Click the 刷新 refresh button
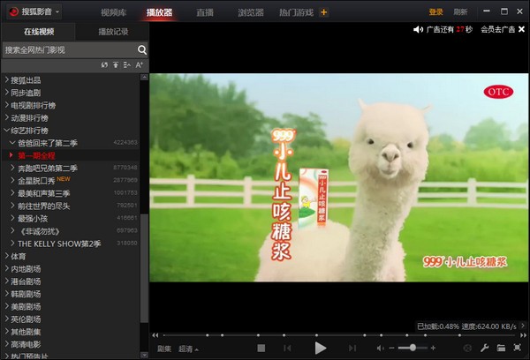This screenshot has height=360, width=530. pyautogui.click(x=460, y=12)
